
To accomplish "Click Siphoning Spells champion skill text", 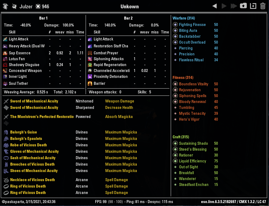I will [x=193, y=96].
